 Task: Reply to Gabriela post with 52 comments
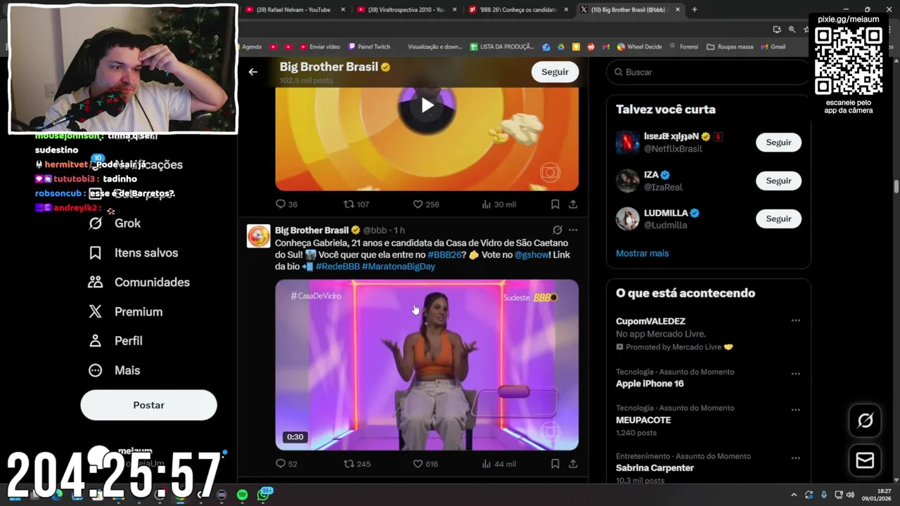tap(286, 464)
